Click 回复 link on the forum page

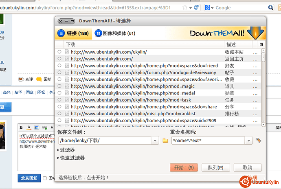pyautogui.click(x=44, y=79)
